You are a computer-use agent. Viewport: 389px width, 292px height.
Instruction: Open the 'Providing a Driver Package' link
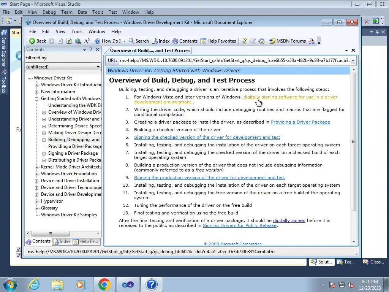point(300,122)
